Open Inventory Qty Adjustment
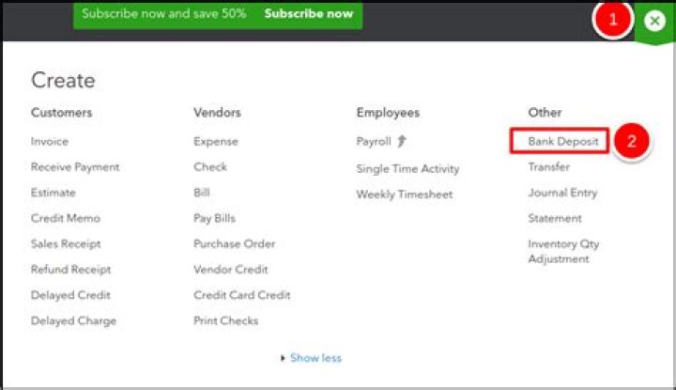676x390 pixels. click(562, 251)
